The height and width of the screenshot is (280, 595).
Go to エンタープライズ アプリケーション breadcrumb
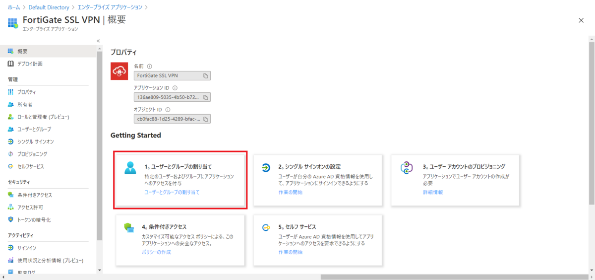point(110,7)
